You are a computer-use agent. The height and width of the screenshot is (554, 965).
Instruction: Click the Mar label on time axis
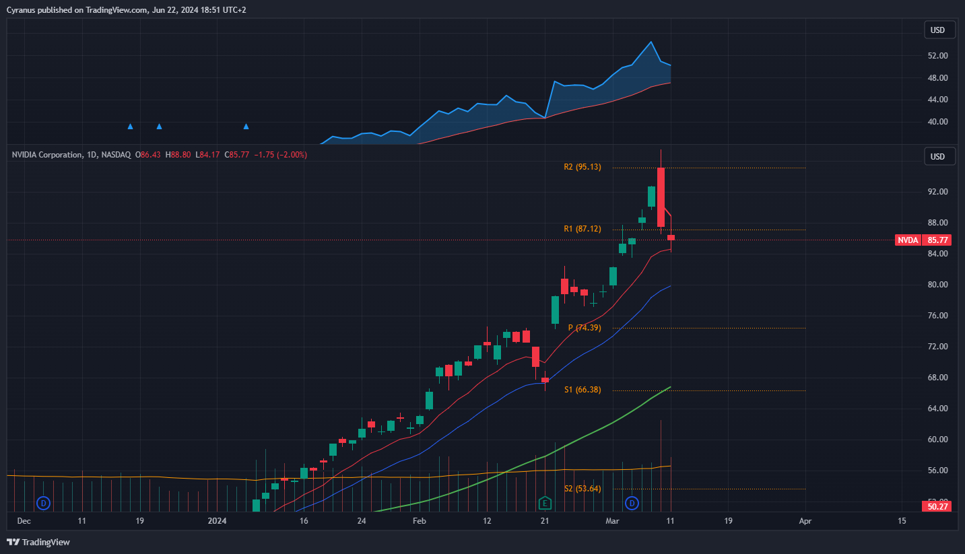coord(612,521)
